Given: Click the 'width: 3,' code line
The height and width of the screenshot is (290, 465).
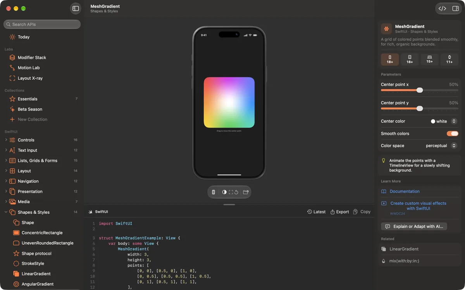Looking at the screenshot, I should [x=137, y=254].
